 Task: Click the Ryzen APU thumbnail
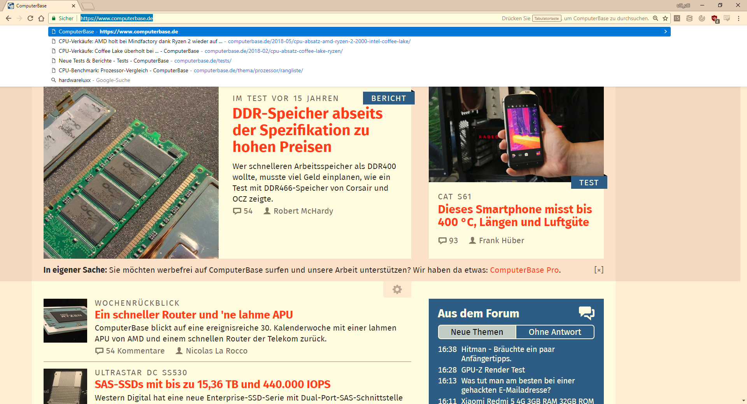click(x=65, y=320)
